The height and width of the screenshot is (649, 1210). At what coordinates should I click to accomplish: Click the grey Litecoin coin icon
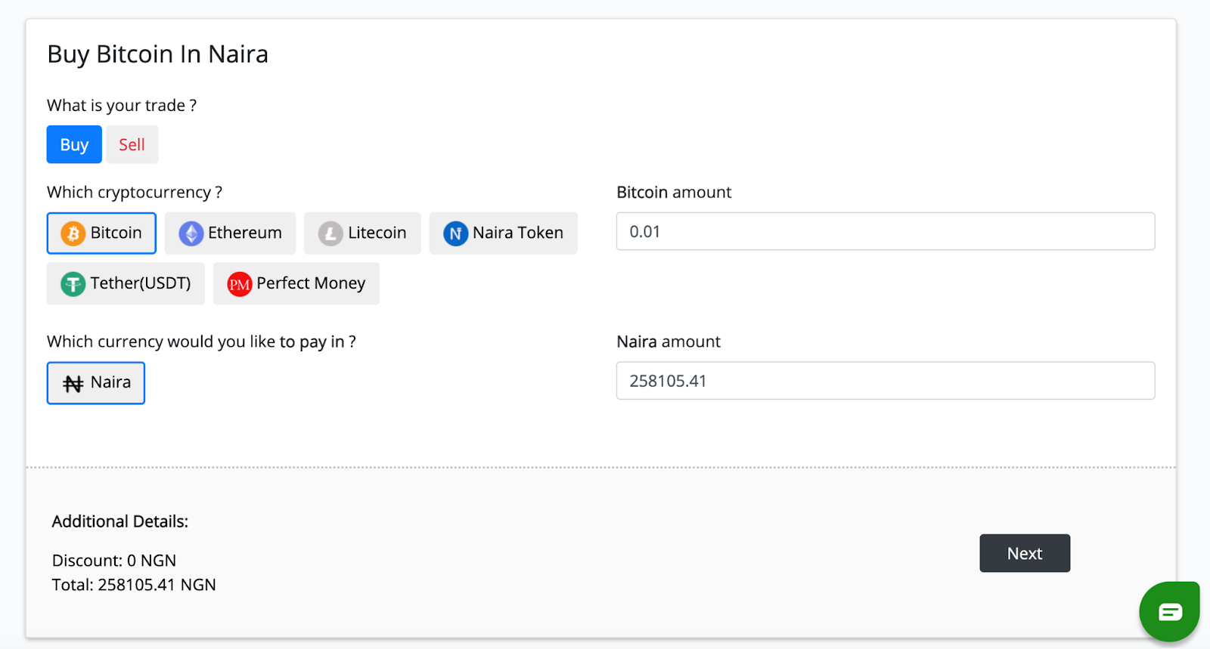(330, 233)
